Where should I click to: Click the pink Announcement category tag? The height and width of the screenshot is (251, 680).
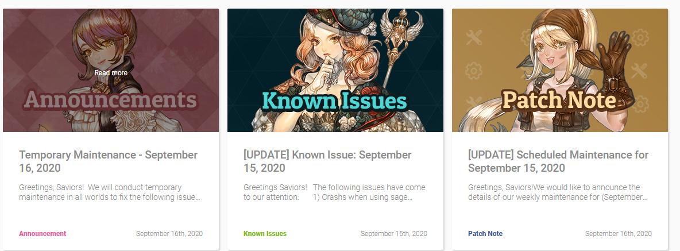coord(42,234)
